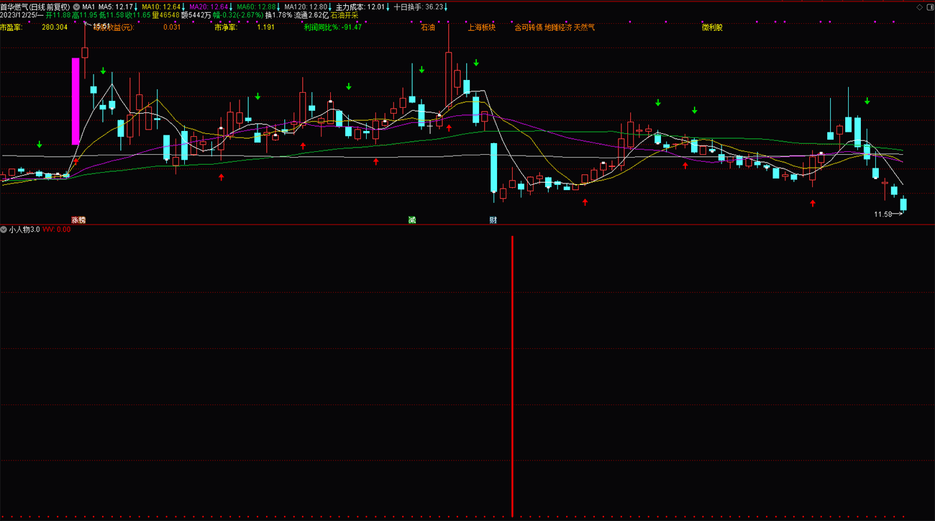Toggle the side panel icon at the top right
Viewport: 935px width, 521px height.
tap(929, 6)
